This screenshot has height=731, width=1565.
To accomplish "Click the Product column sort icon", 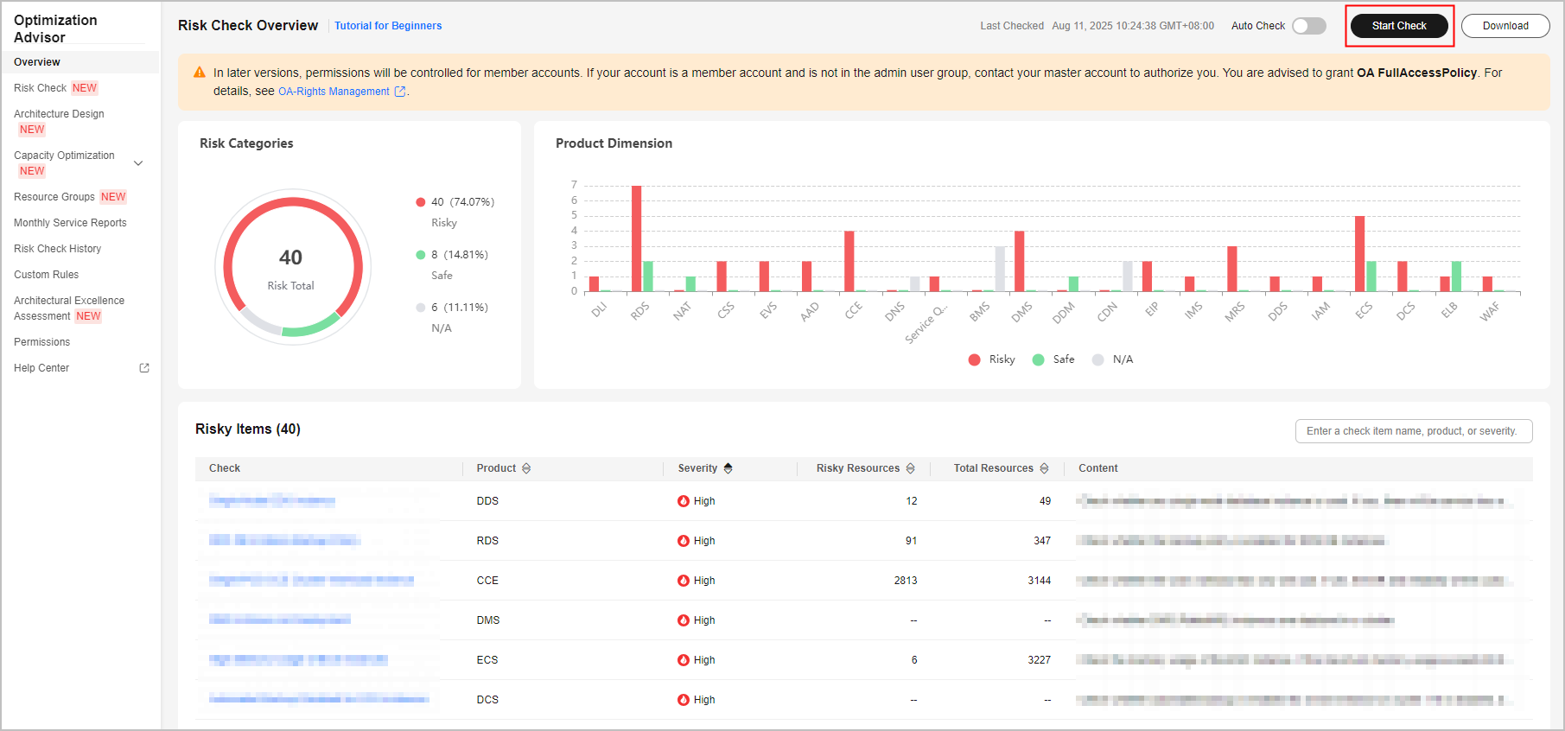I will [x=526, y=468].
